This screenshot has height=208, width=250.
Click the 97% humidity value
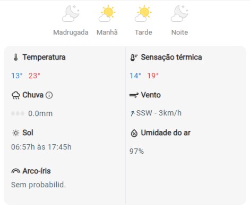coord(136,151)
